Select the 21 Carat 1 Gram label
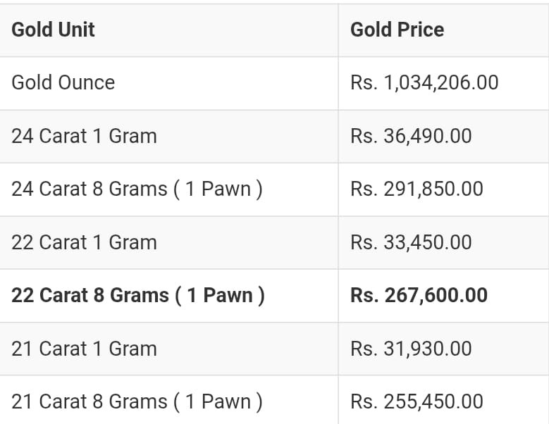The image size is (549, 424). pos(84,349)
